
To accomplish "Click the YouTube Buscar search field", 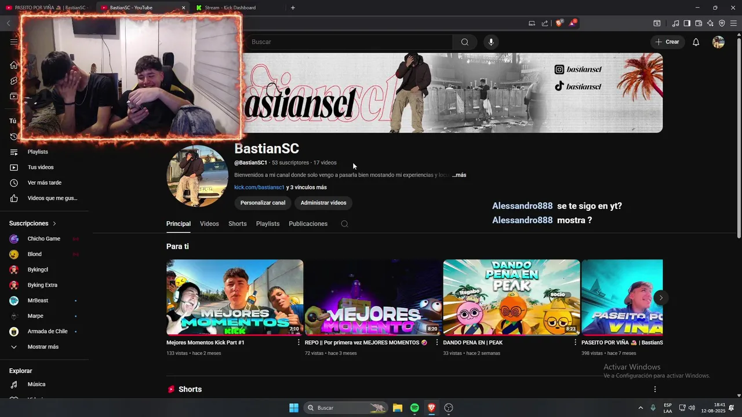I will pos(348,42).
